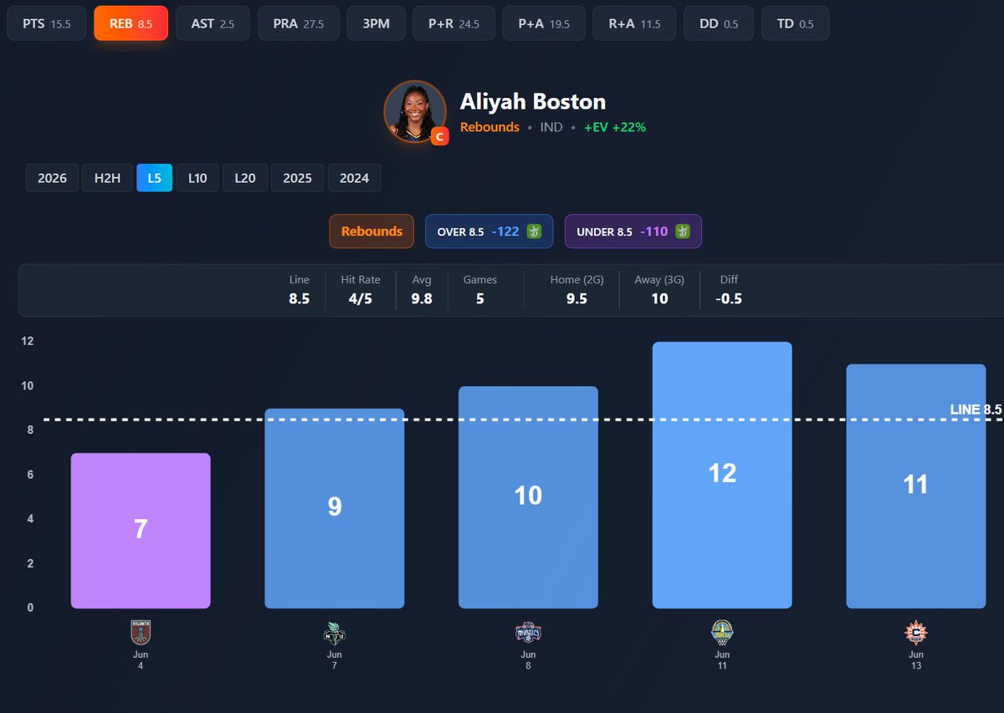The height and width of the screenshot is (713, 1004).
Task: Click the "LINE 8.5" chart label
Action: coord(976,410)
